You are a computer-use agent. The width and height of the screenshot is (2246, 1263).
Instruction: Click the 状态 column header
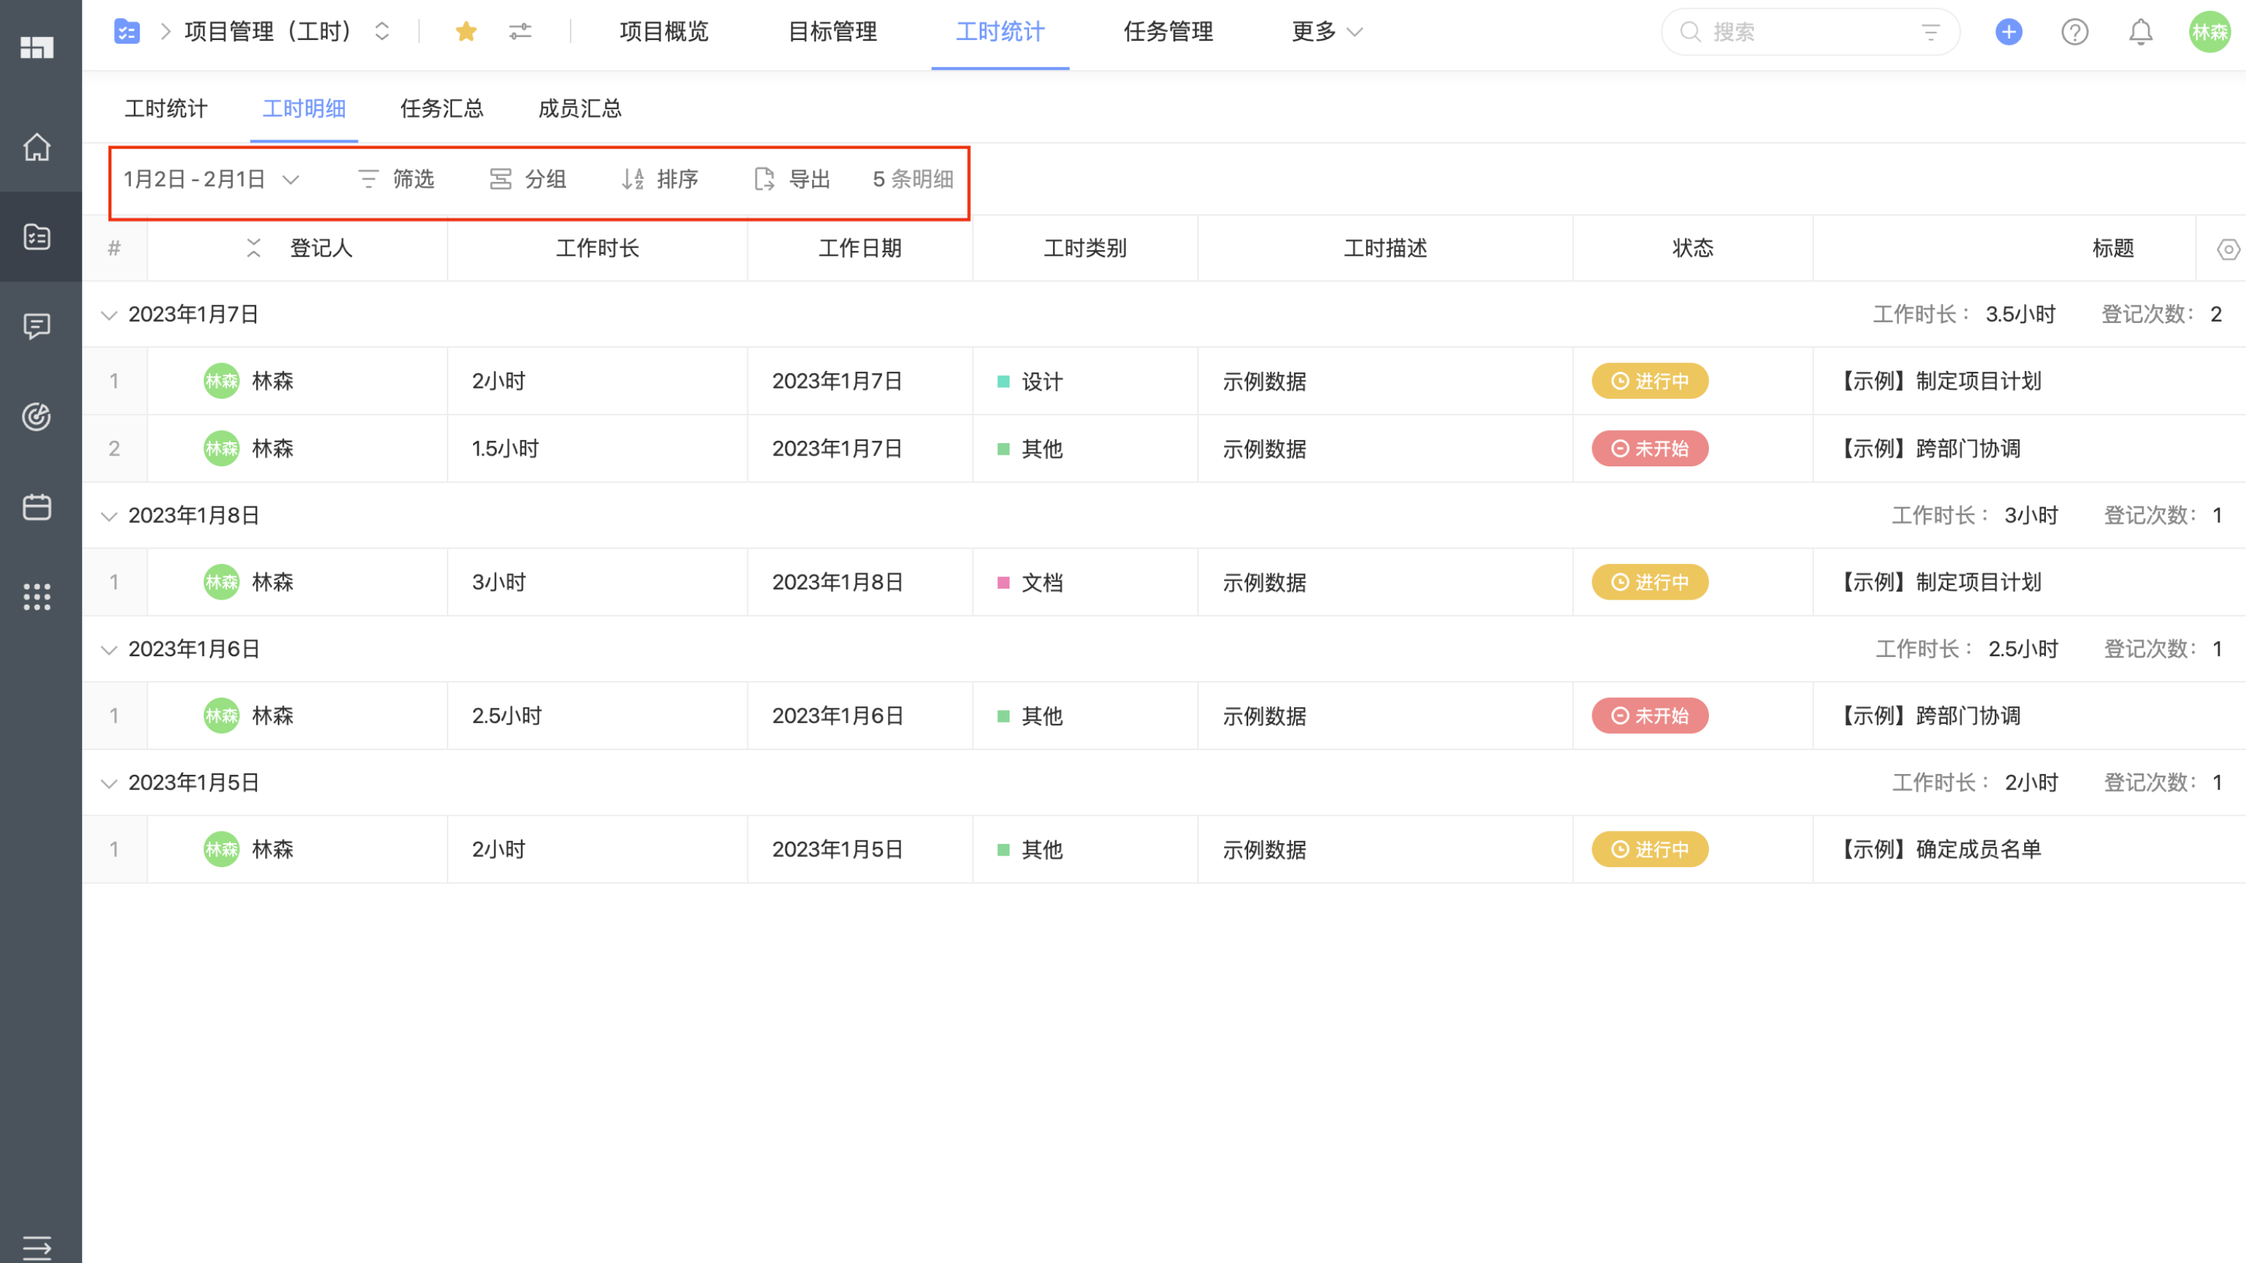tap(1693, 248)
